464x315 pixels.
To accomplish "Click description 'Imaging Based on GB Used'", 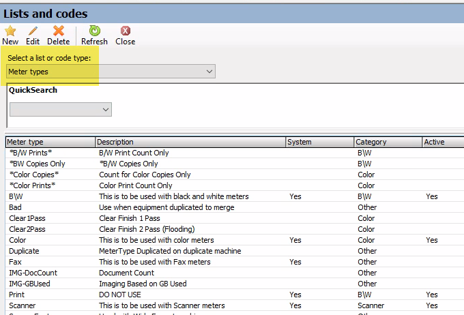I will point(143,284).
